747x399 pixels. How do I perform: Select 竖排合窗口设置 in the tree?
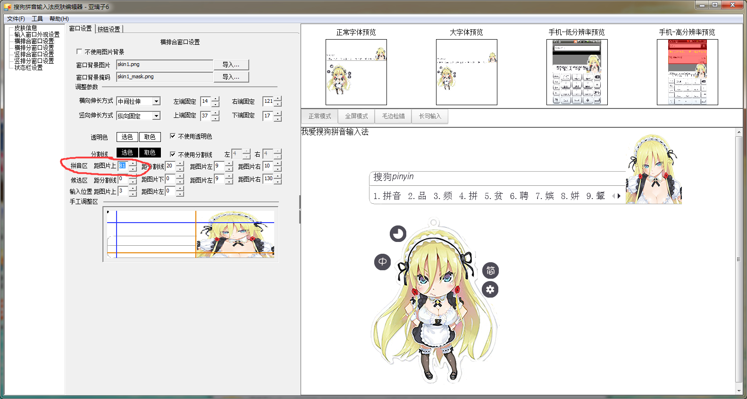pyautogui.click(x=34, y=55)
